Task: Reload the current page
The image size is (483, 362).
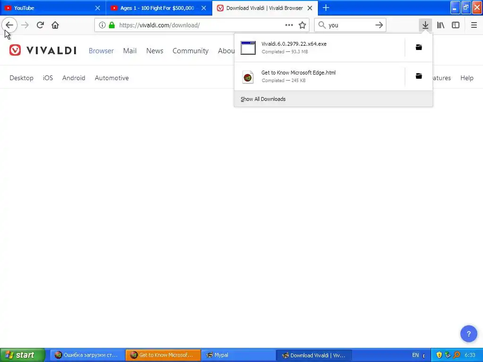Action: pyautogui.click(x=40, y=25)
